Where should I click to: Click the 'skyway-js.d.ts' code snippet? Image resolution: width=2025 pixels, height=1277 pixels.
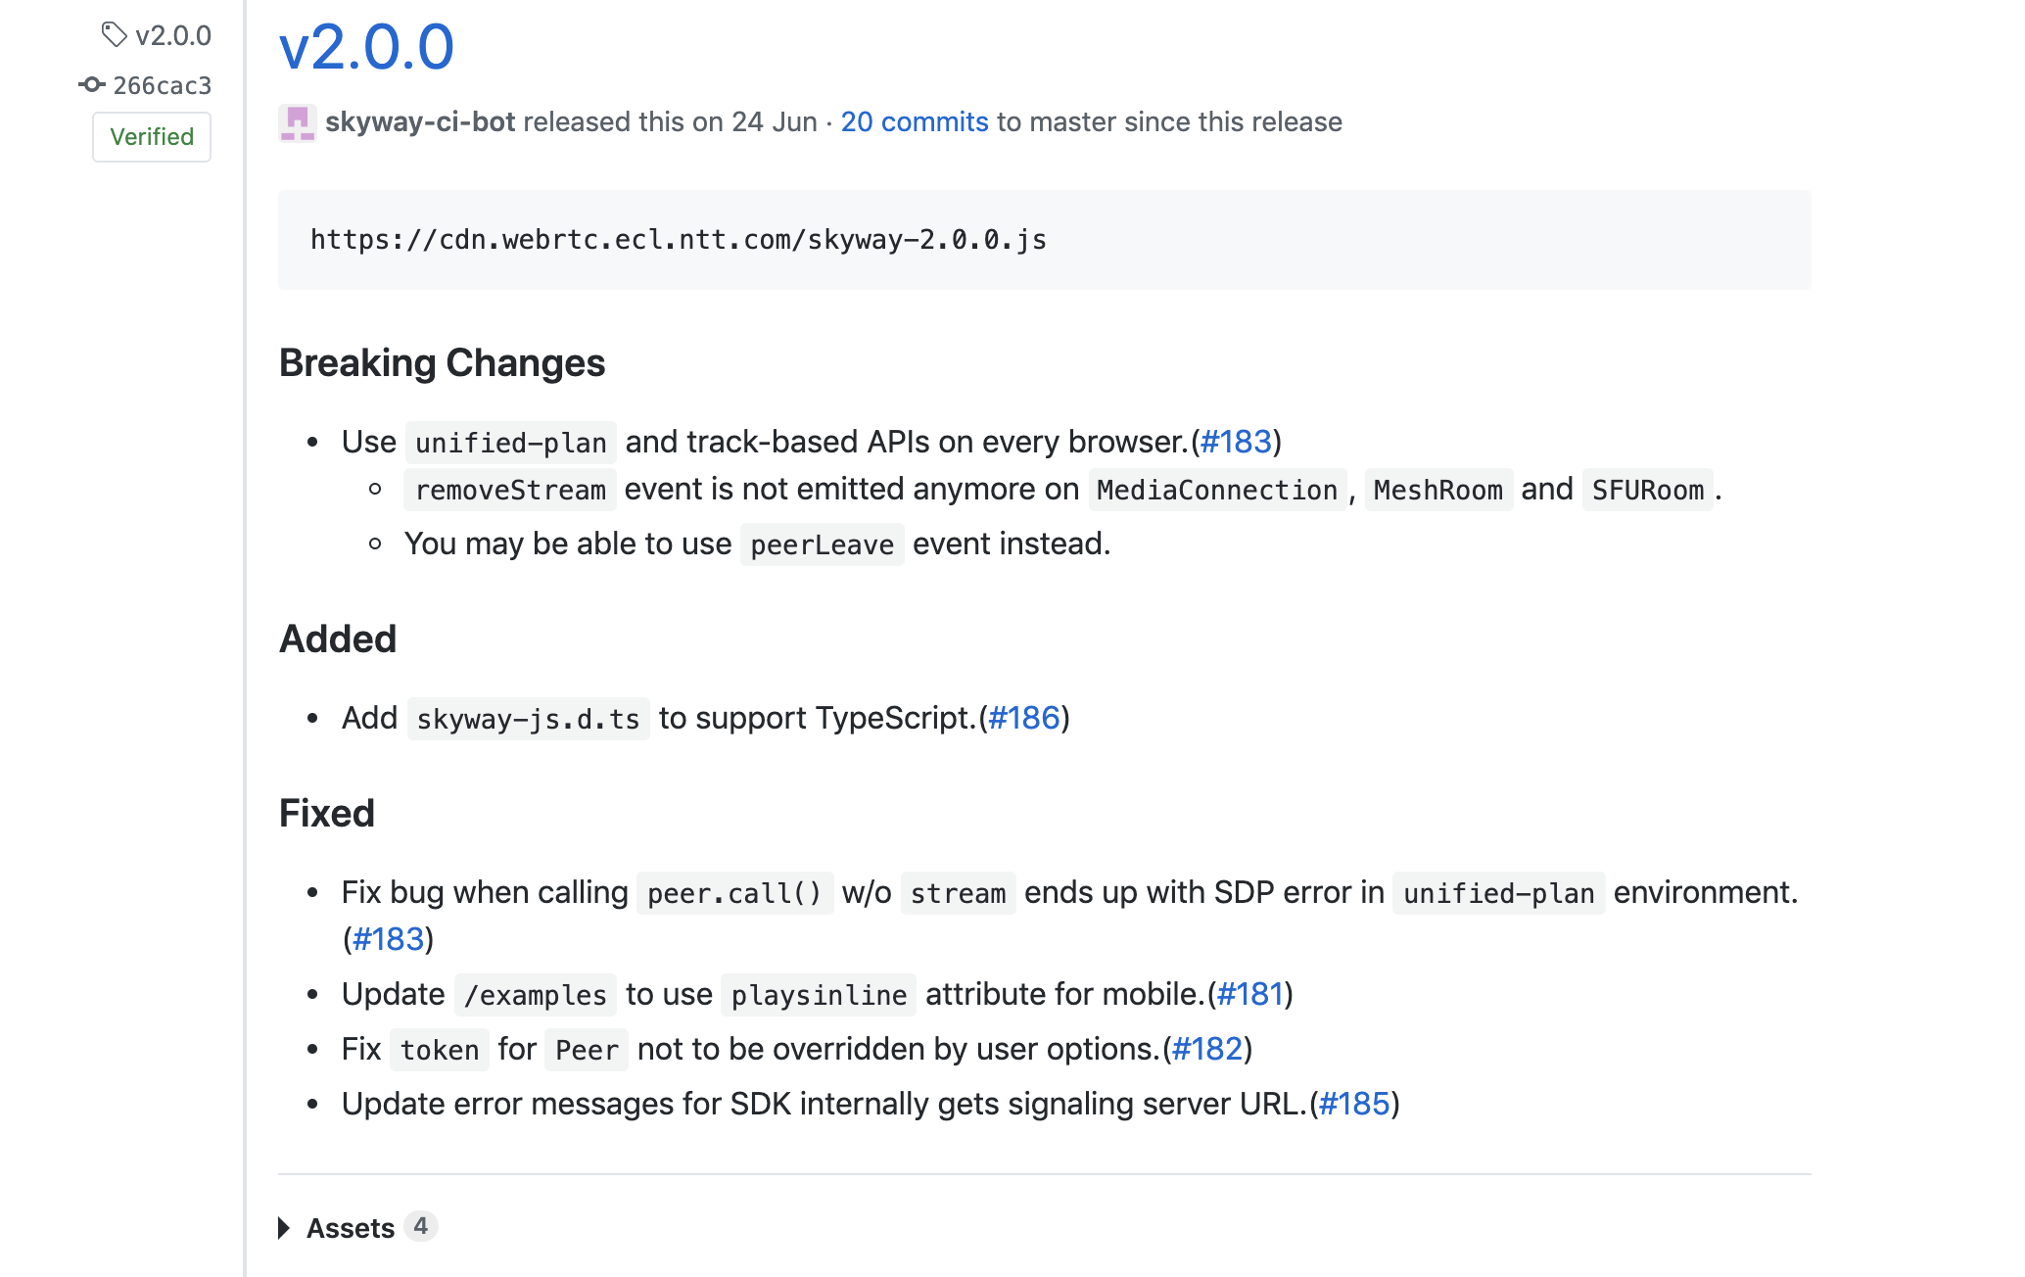(529, 719)
